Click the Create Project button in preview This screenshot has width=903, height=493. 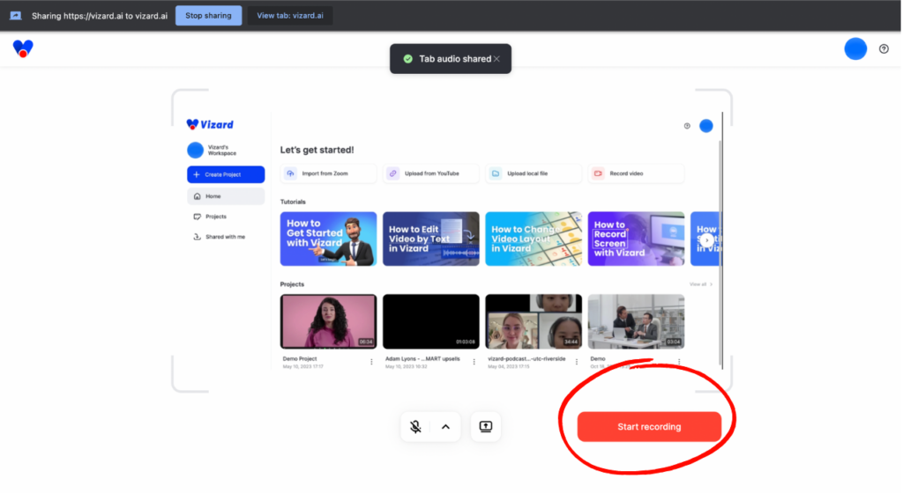click(x=226, y=174)
